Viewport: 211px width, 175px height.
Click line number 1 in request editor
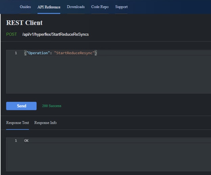click(16, 53)
